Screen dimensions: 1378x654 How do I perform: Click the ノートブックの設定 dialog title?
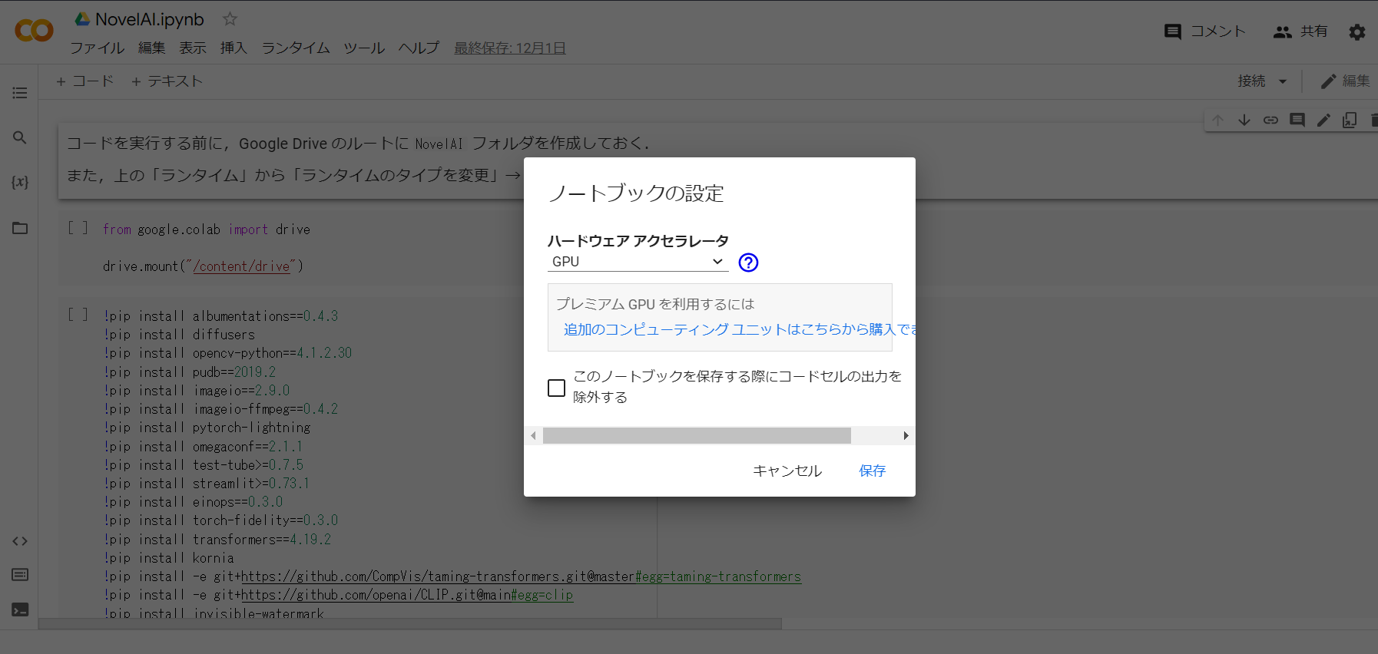pos(636,193)
